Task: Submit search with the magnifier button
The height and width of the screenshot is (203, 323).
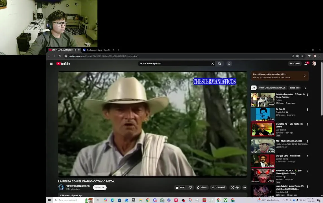Action: [220, 63]
